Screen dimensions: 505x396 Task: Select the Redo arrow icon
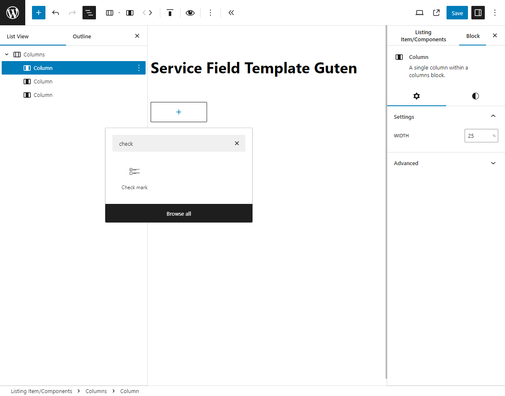(x=72, y=13)
